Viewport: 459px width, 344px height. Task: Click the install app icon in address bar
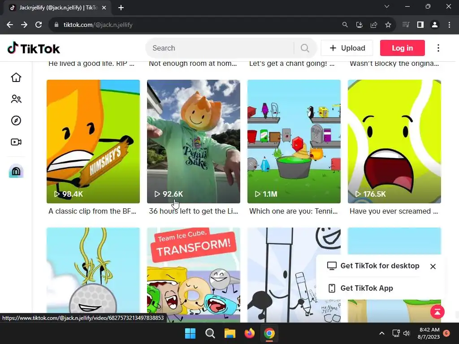tap(359, 25)
